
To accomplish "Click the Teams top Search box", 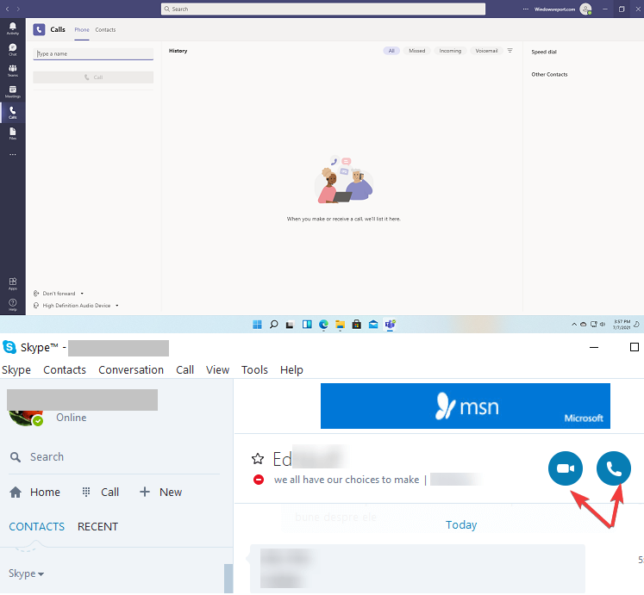I will tap(322, 9).
